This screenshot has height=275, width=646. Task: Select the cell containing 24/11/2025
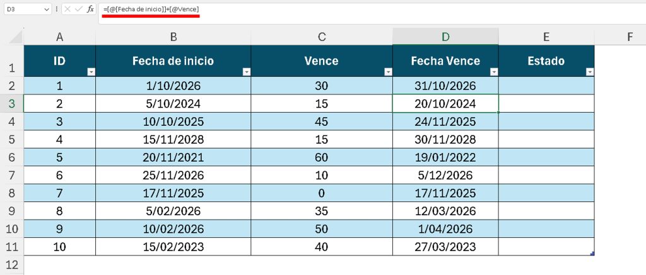(x=445, y=120)
